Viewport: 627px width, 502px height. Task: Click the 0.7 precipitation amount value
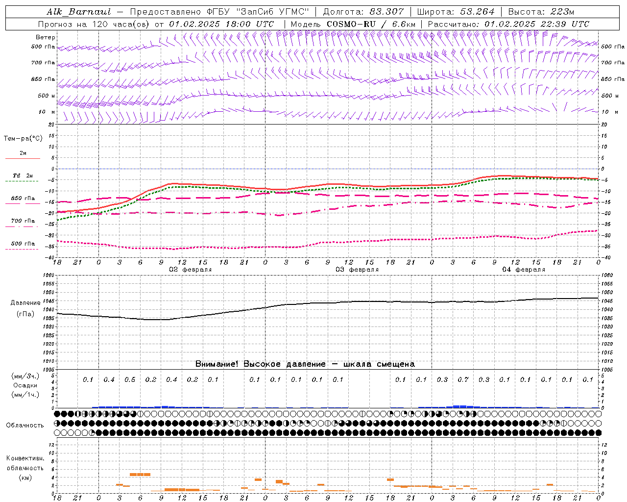tap(463, 379)
